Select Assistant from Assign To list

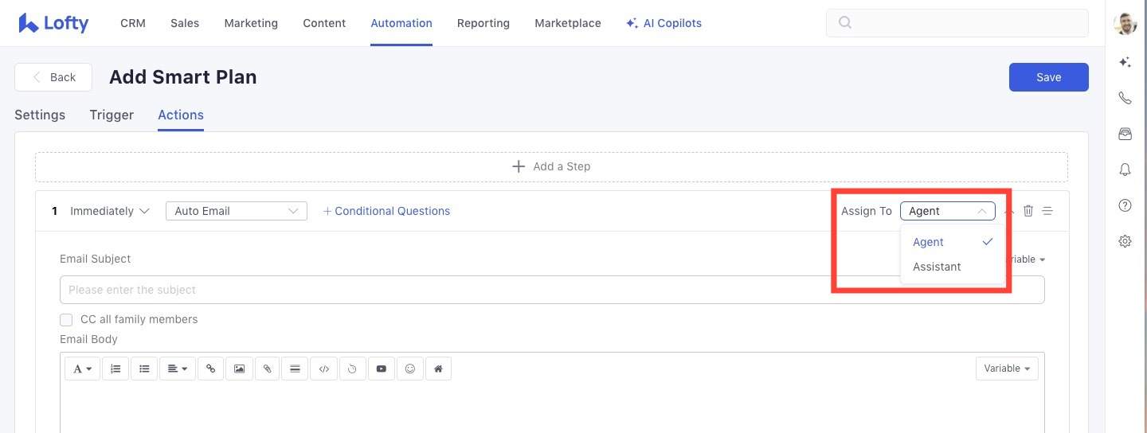(x=937, y=267)
